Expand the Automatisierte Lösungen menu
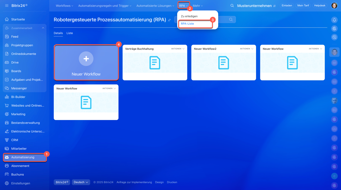Image resolution: width=341 pixels, height=190 pixels. 155,6
